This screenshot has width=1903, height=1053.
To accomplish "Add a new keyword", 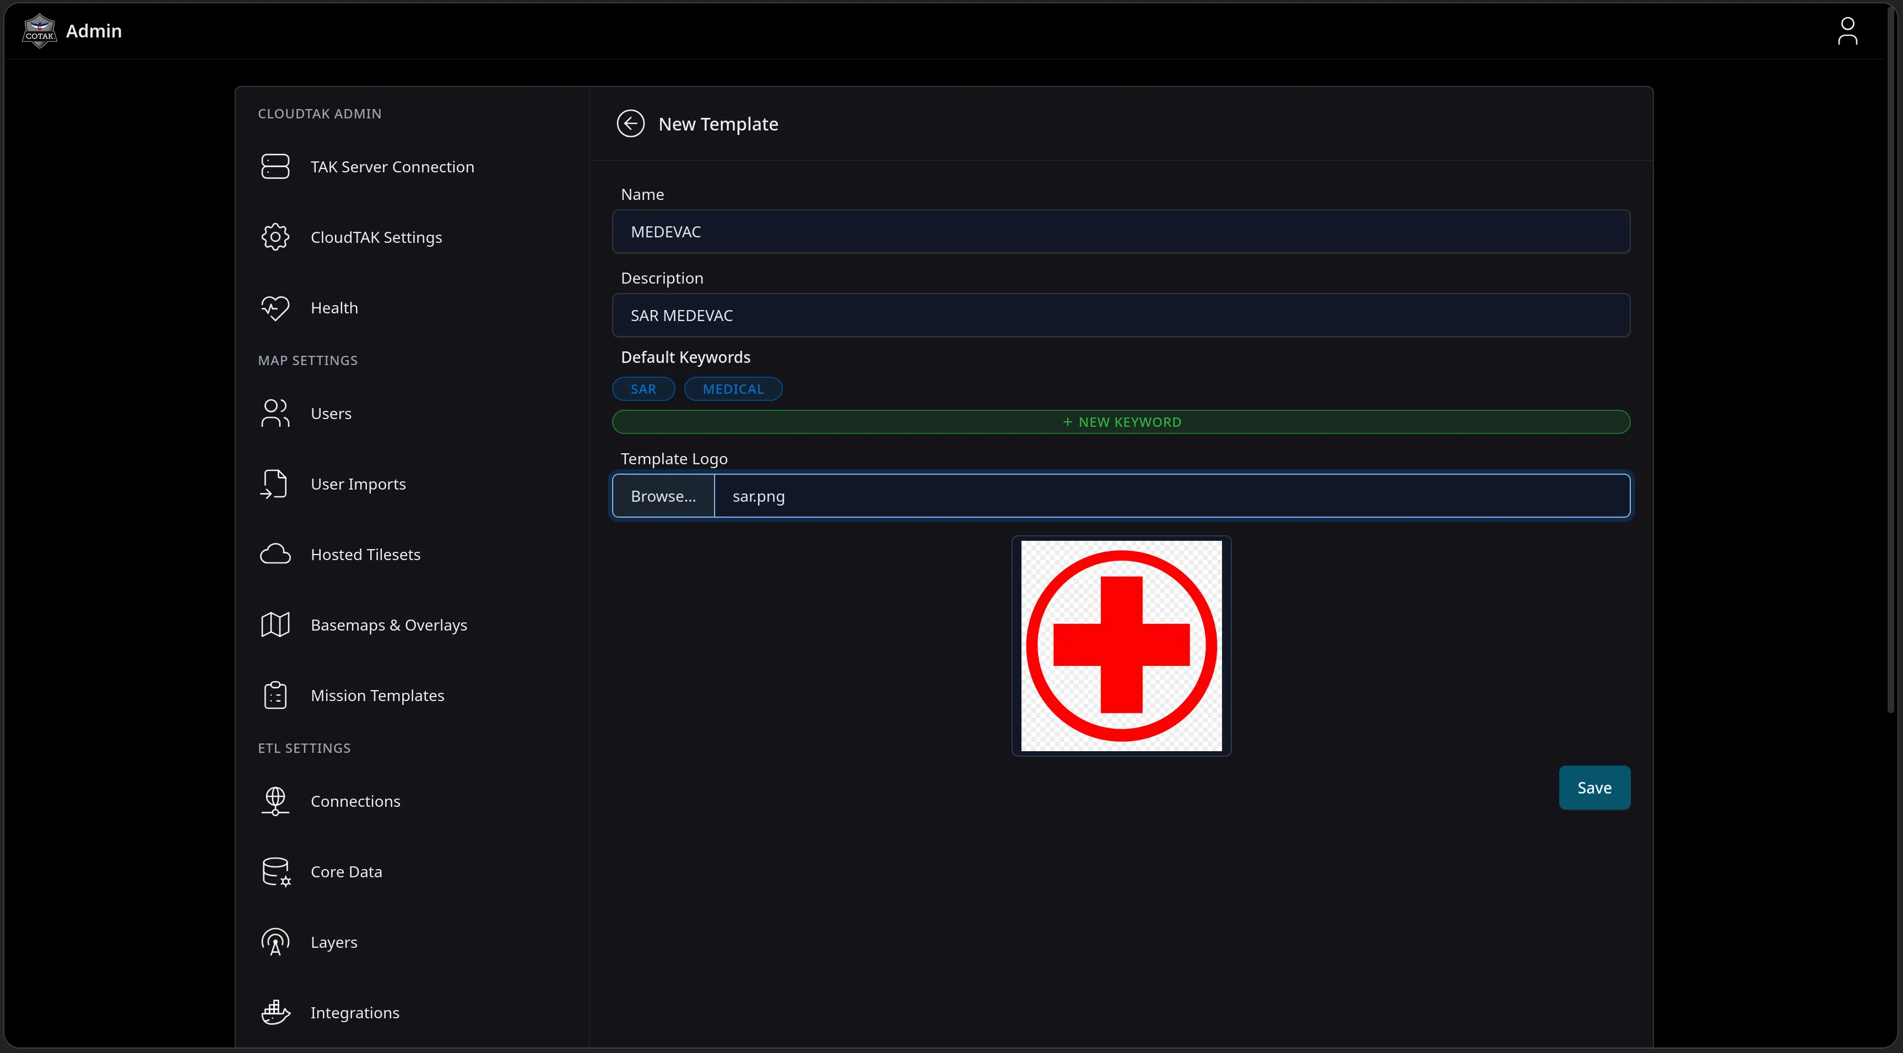I will click(x=1121, y=422).
